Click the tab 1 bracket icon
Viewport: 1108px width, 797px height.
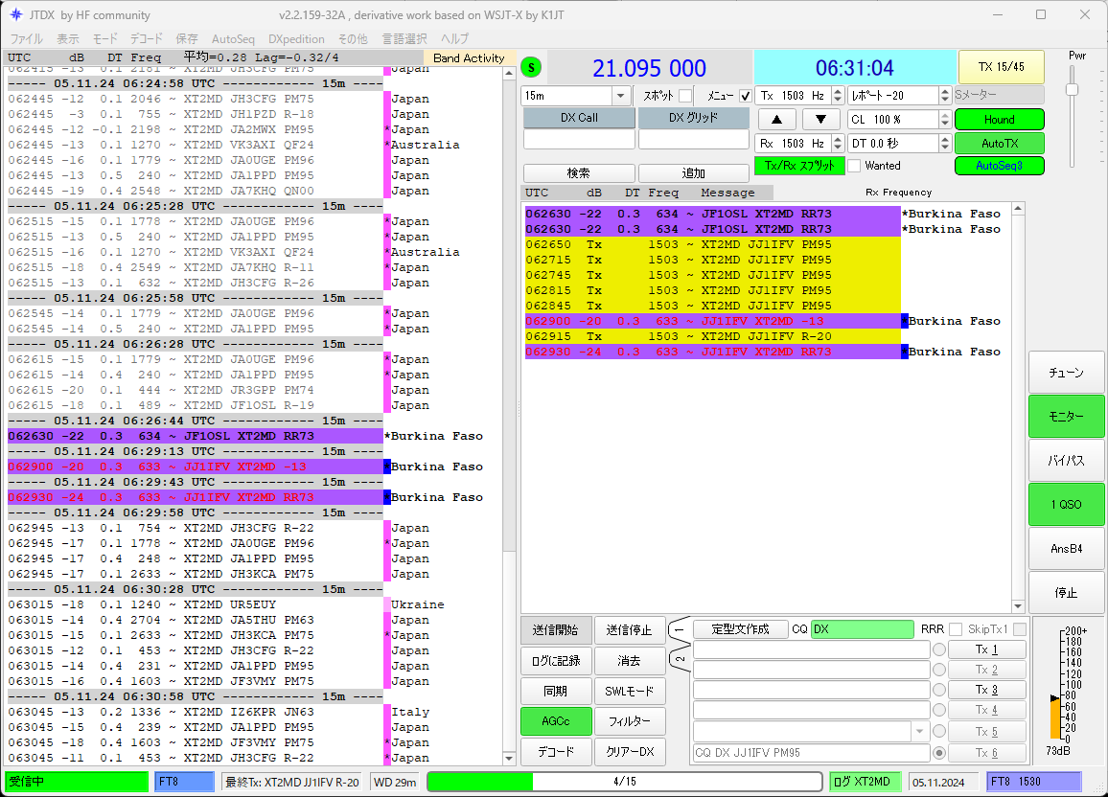(x=679, y=629)
